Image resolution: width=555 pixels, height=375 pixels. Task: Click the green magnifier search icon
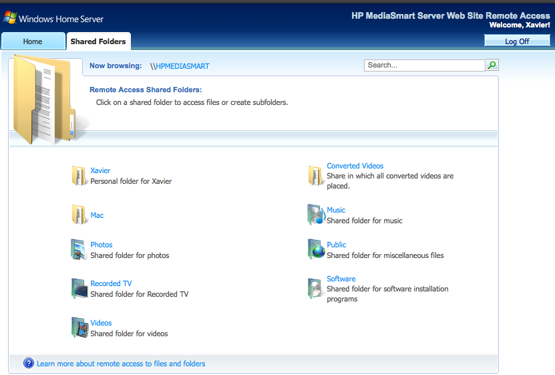[x=492, y=65]
